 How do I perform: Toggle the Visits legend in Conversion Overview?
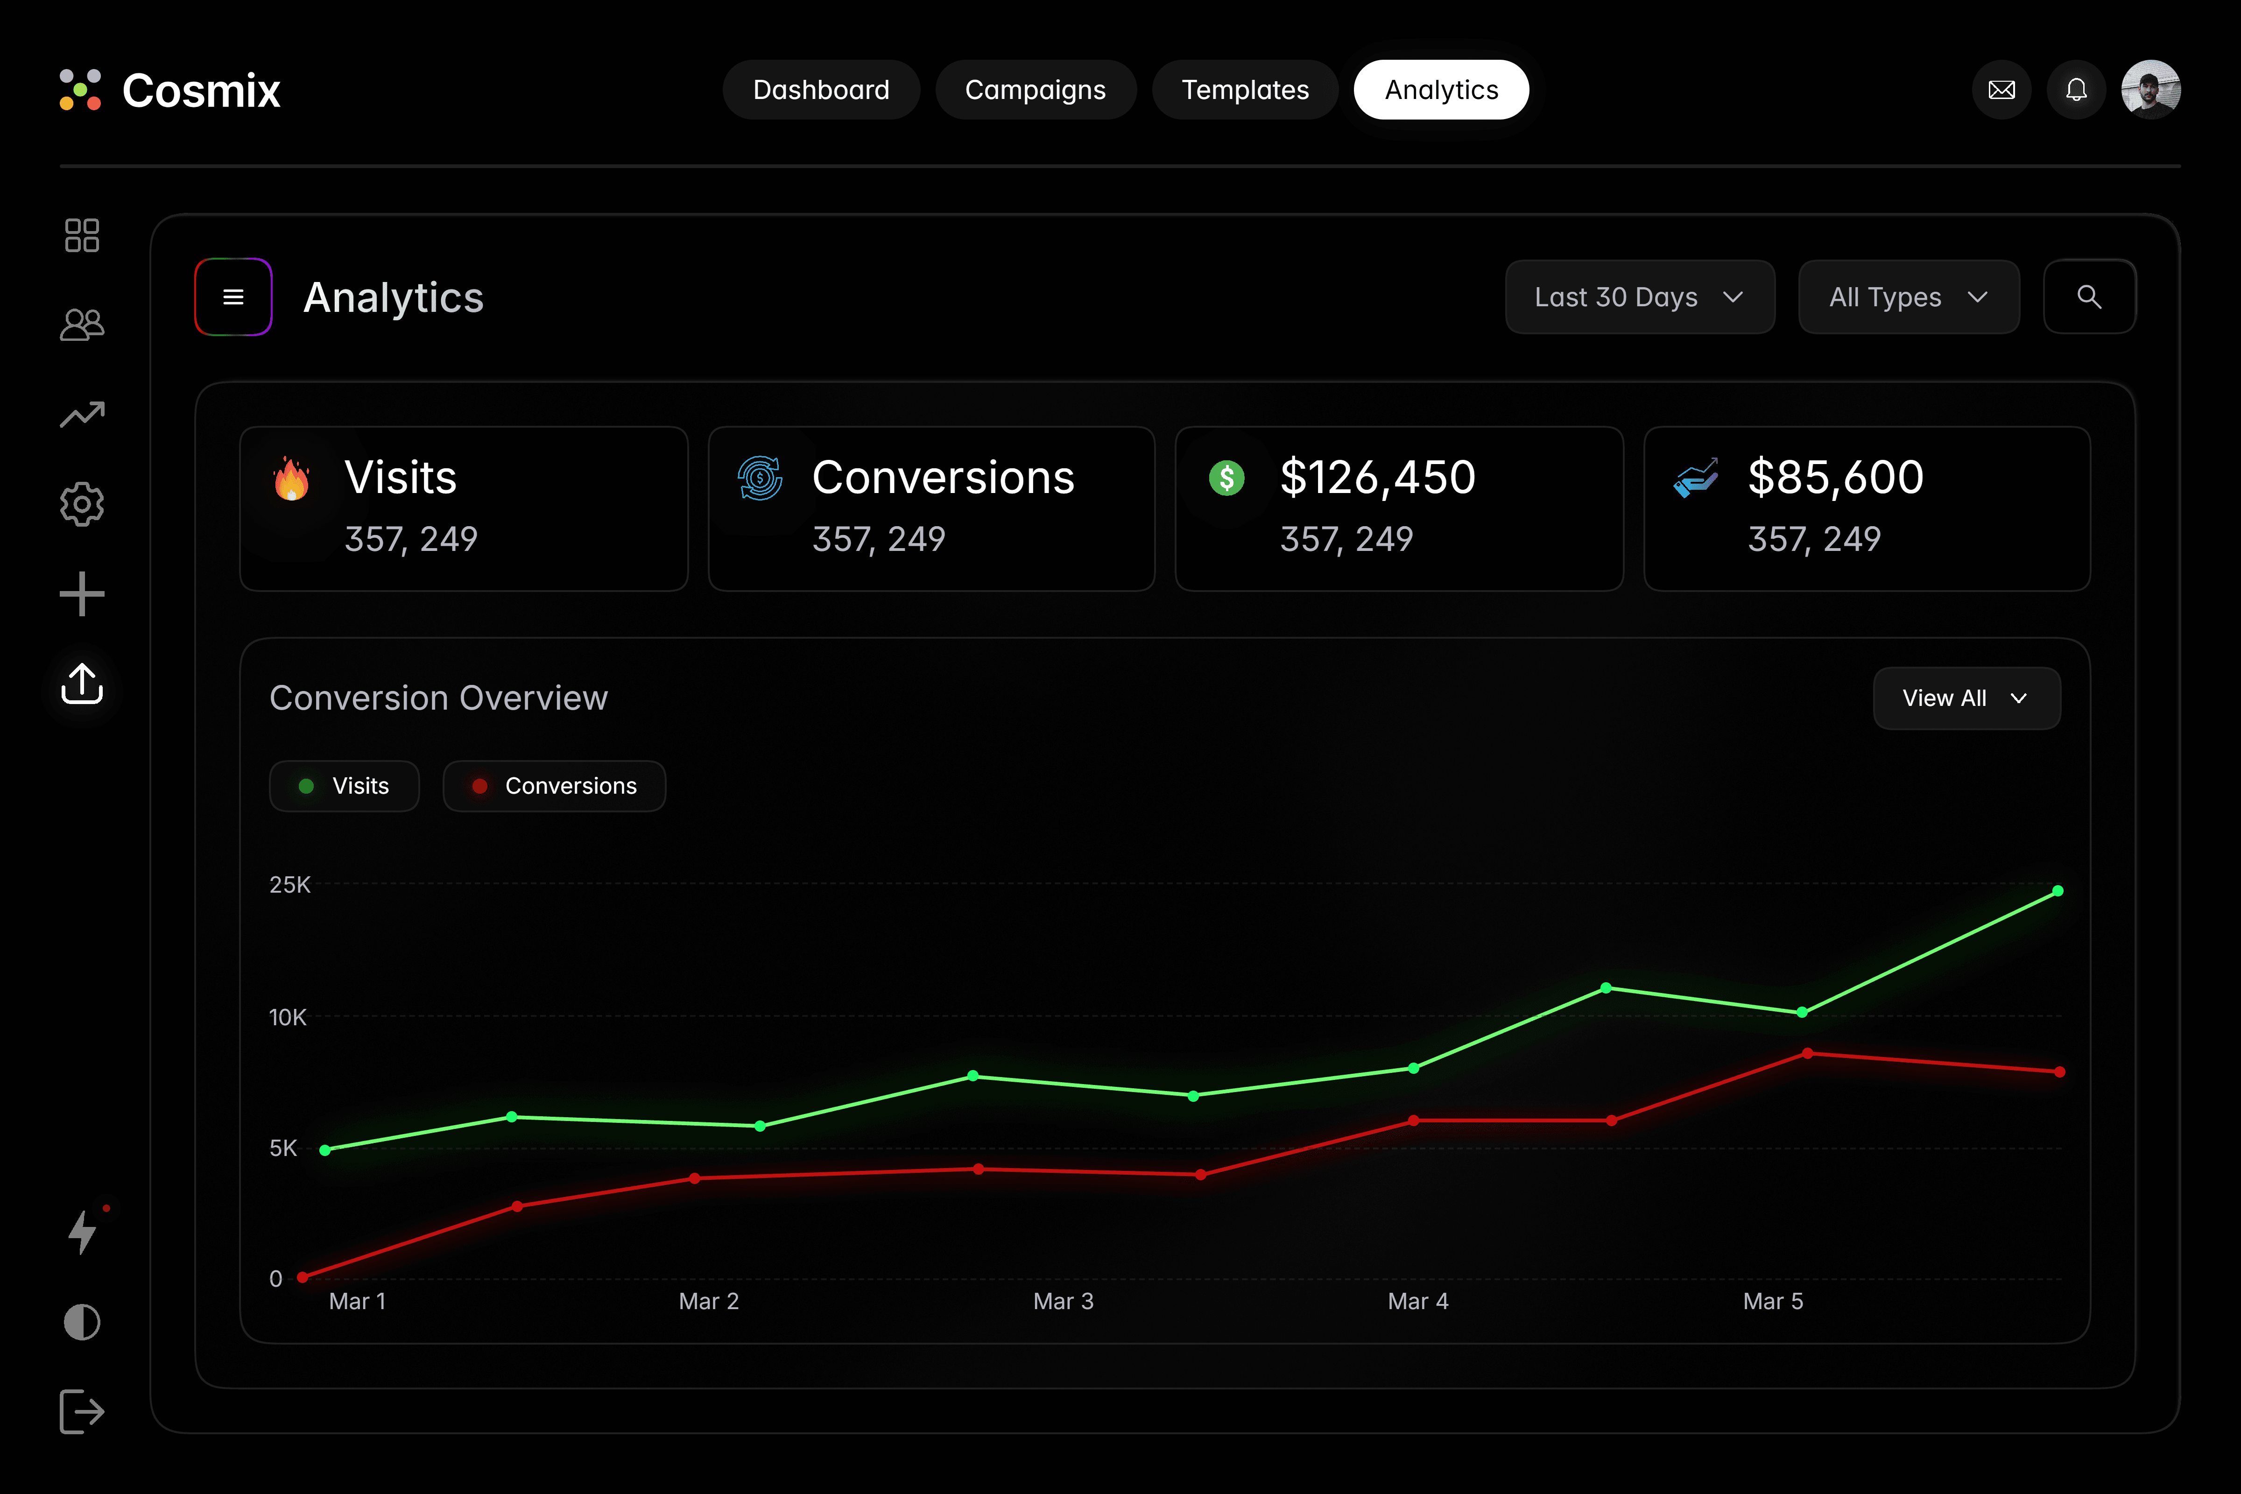click(x=344, y=785)
